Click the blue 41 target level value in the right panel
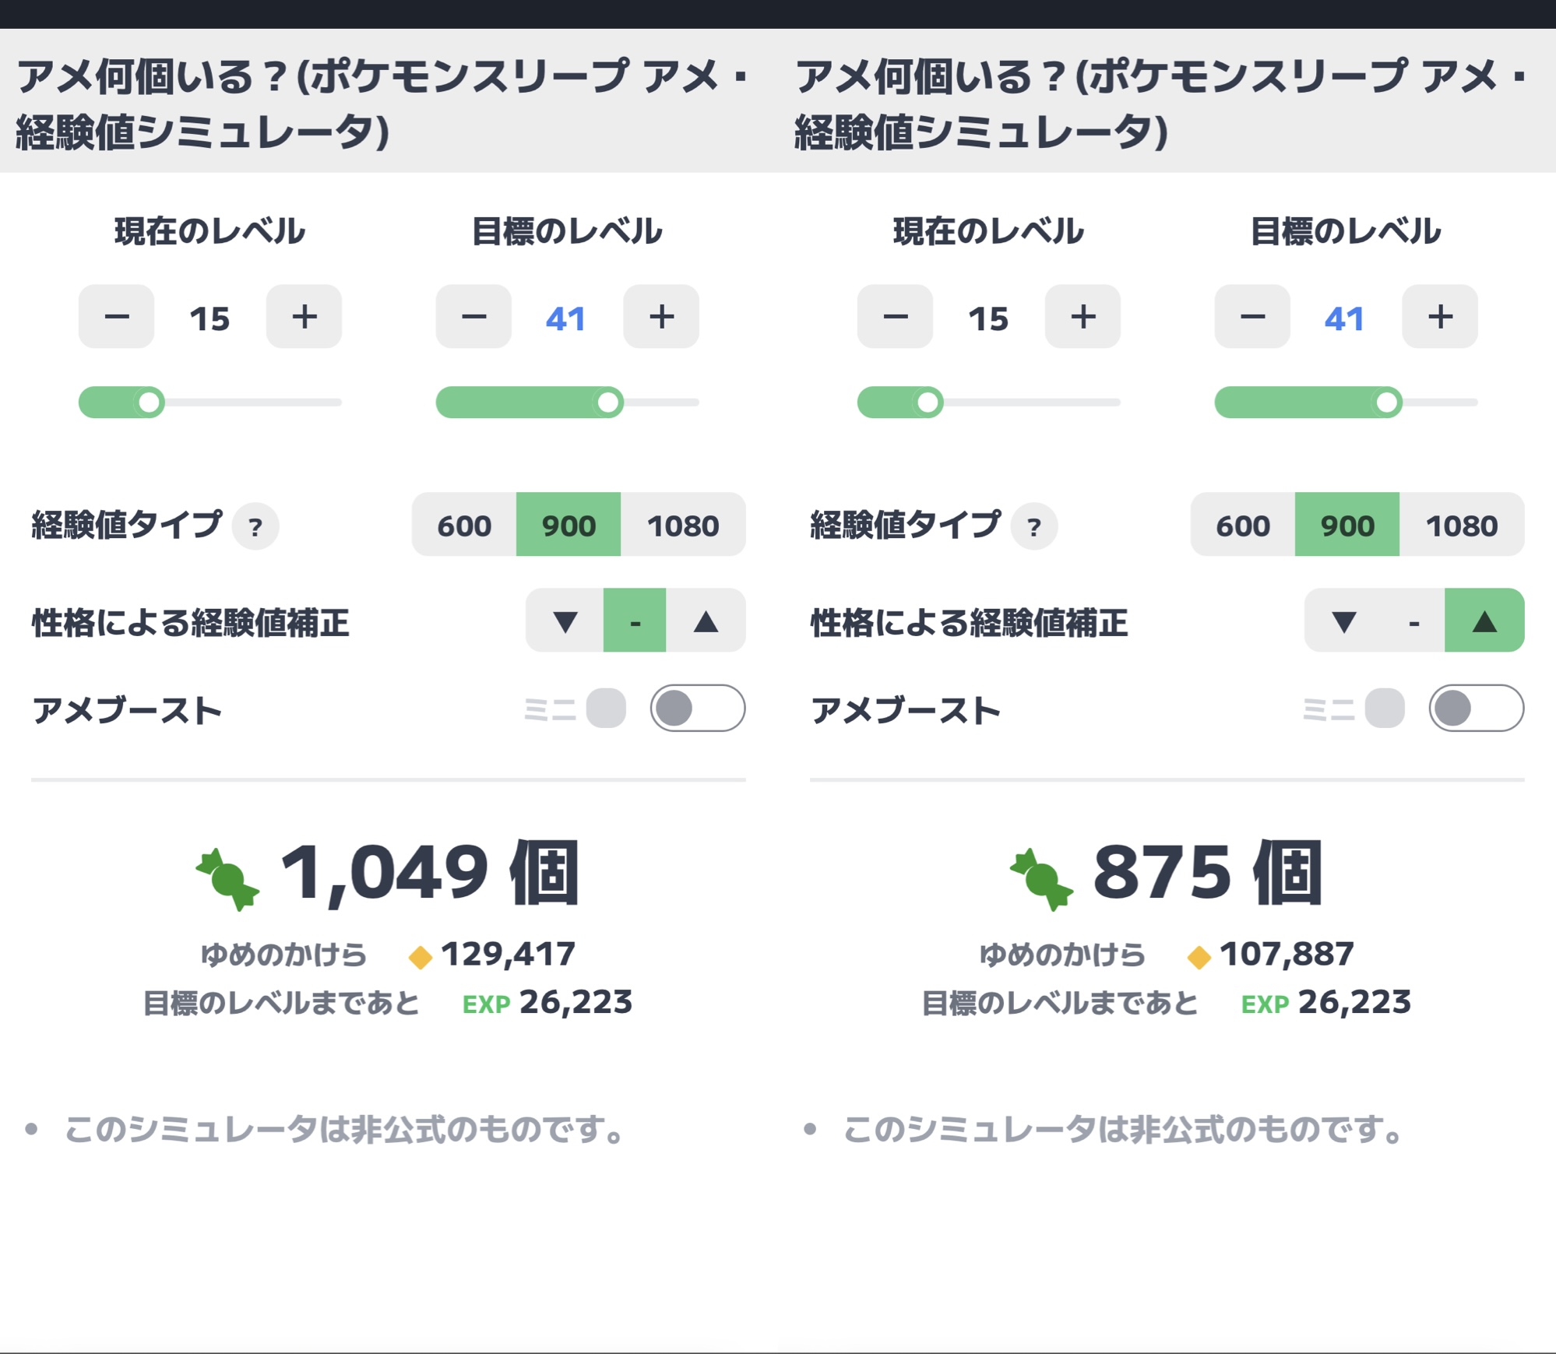1556x1354 pixels. pos(1345,318)
